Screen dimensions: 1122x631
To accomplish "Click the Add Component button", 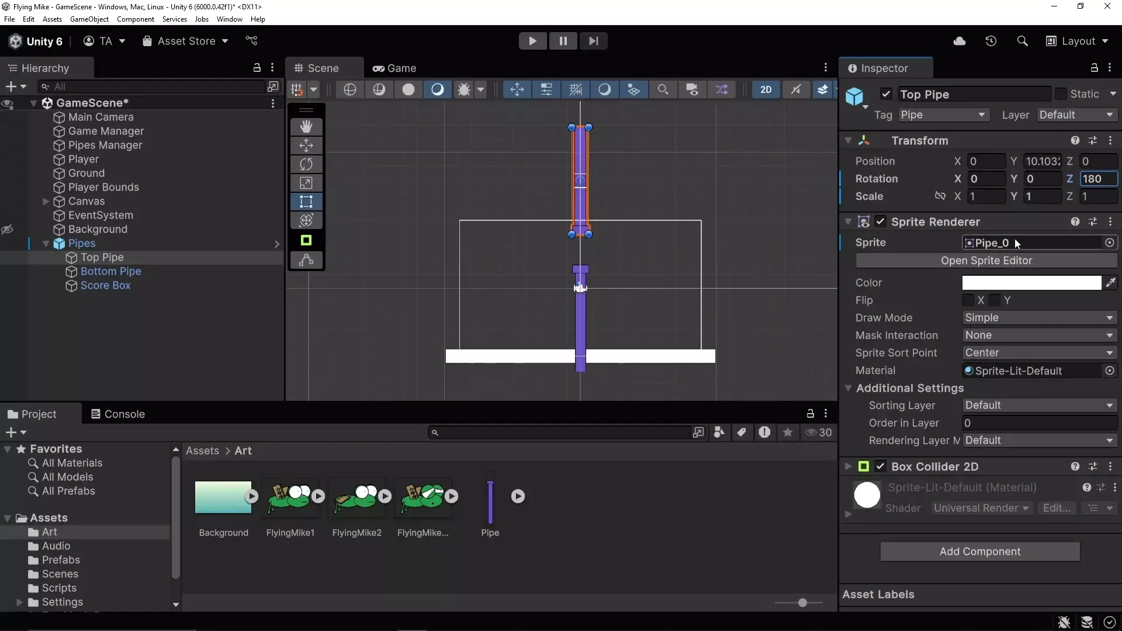I will (x=980, y=552).
